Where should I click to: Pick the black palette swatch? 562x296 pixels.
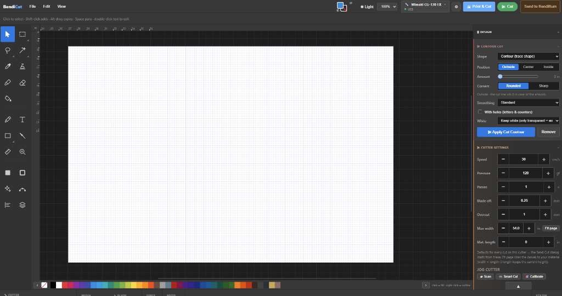(53, 285)
